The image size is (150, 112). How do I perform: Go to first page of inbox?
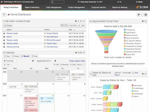pos(62,25)
